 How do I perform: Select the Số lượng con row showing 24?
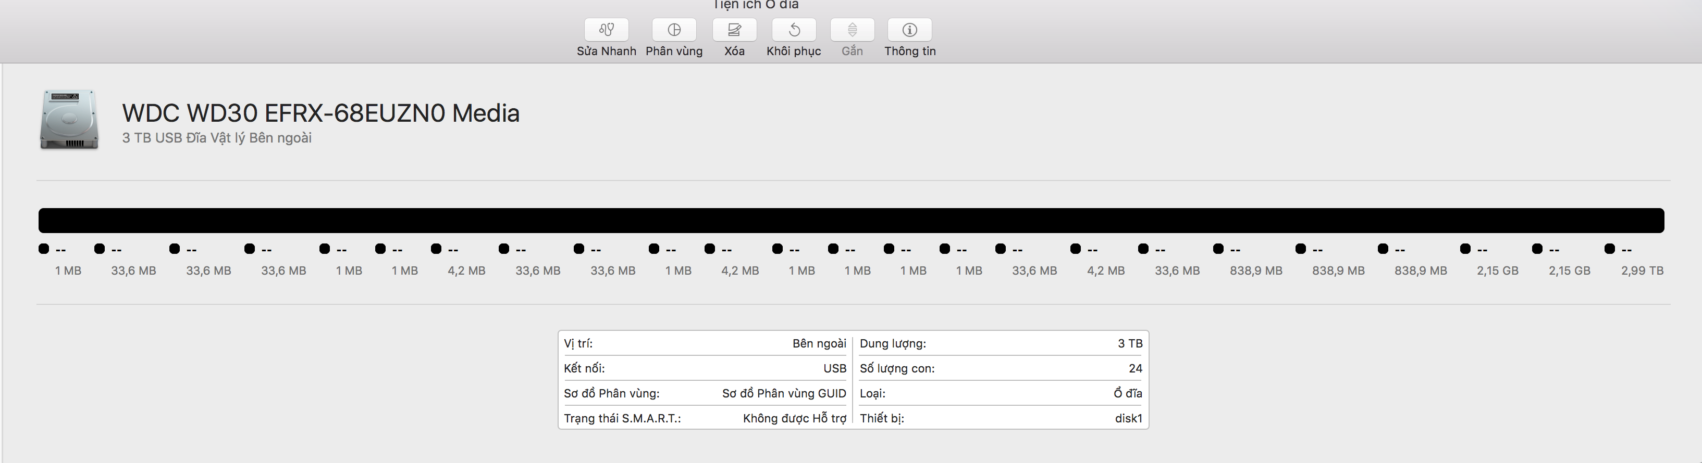pos(1001,368)
